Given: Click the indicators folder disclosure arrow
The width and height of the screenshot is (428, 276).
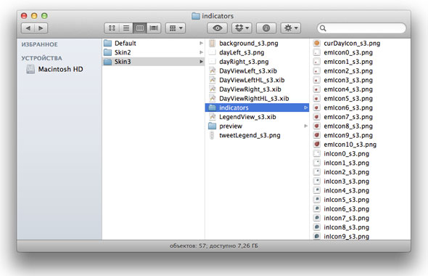Looking at the screenshot, I should point(305,107).
